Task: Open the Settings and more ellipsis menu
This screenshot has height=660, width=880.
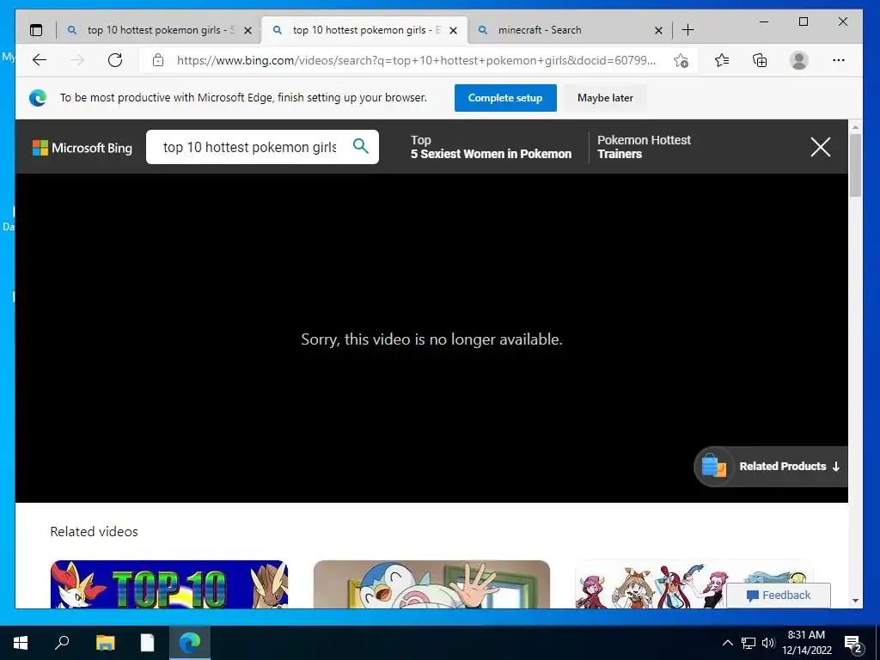Action: [839, 60]
